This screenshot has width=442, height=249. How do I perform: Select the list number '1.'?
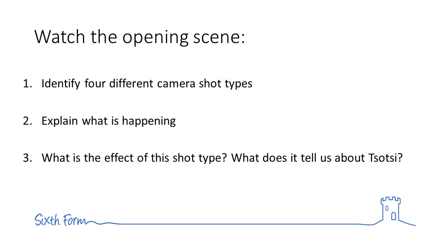click(x=27, y=84)
